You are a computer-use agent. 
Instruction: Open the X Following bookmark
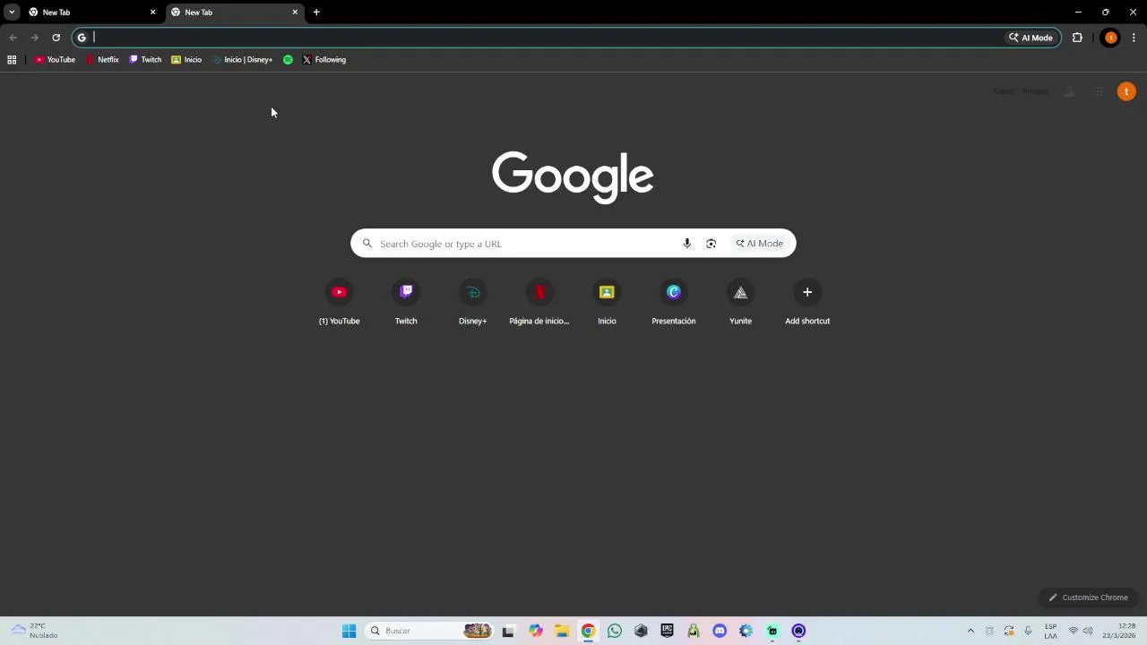(x=324, y=60)
